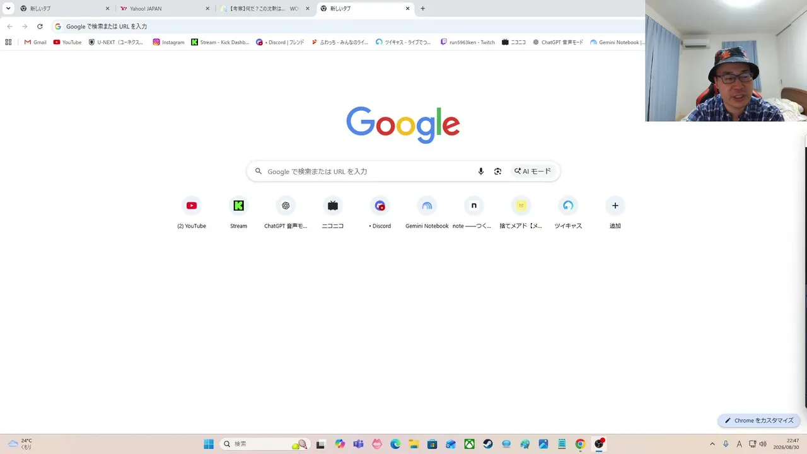Open the ツイキャス bookmark
Viewport: 807px width, 454px height.
(x=403, y=42)
